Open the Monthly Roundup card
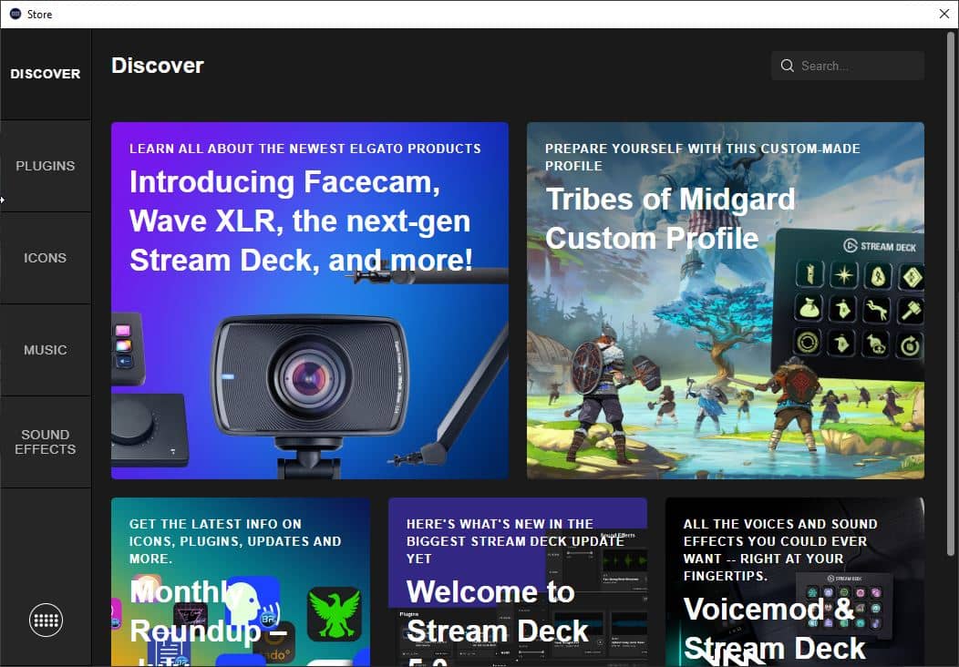This screenshot has width=959, height=667. [241, 582]
